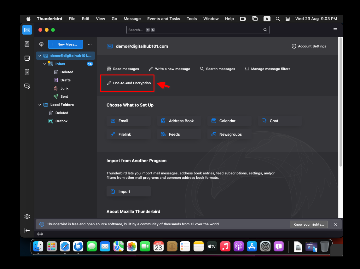The width and height of the screenshot is (360, 269).
Task: Open Safari from the Dock
Action: pyautogui.click(x=65, y=247)
